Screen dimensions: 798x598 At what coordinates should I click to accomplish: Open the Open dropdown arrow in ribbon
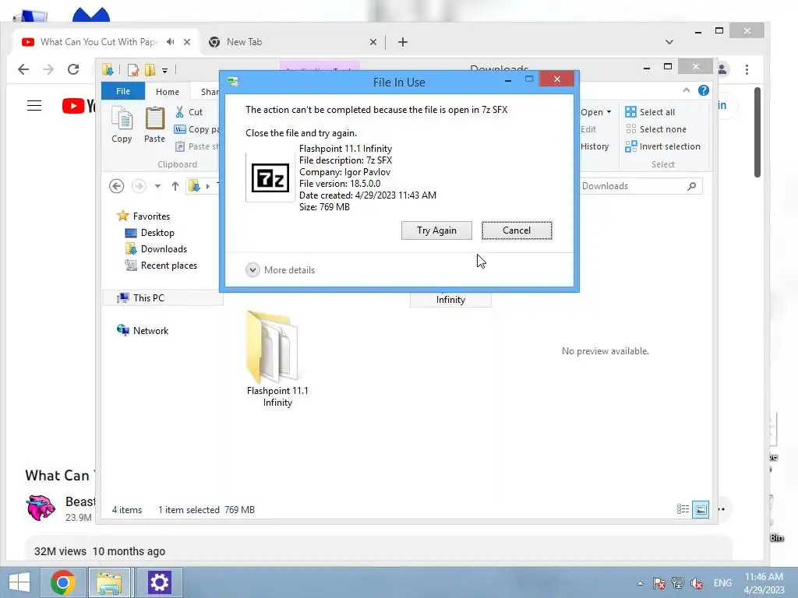click(609, 112)
